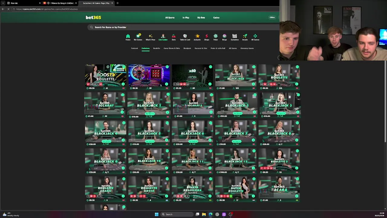
Task: Click Bet Behind on Blackjack 1
Action: point(150,114)
